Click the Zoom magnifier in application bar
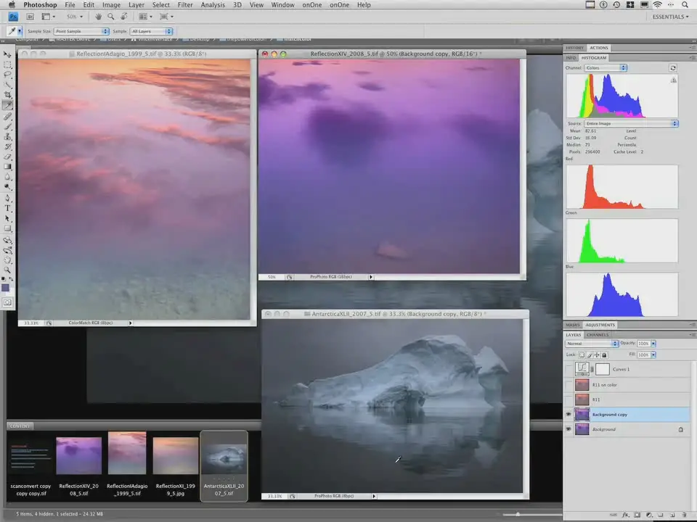 pos(110,17)
